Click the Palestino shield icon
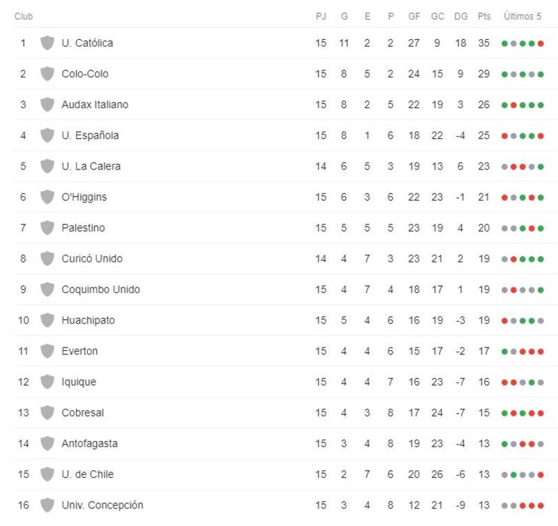The width and height of the screenshot is (558, 526). pyautogui.click(x=47, y=227)
